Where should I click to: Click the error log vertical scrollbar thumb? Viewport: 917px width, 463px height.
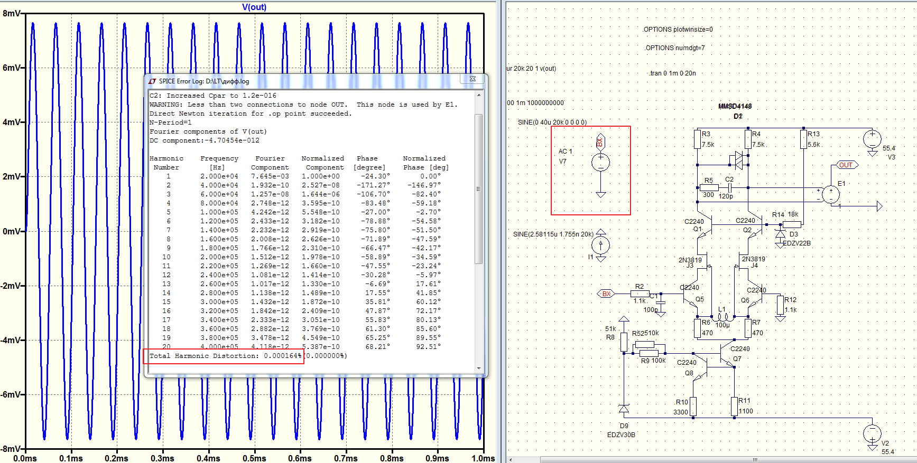tap(479, 188)
